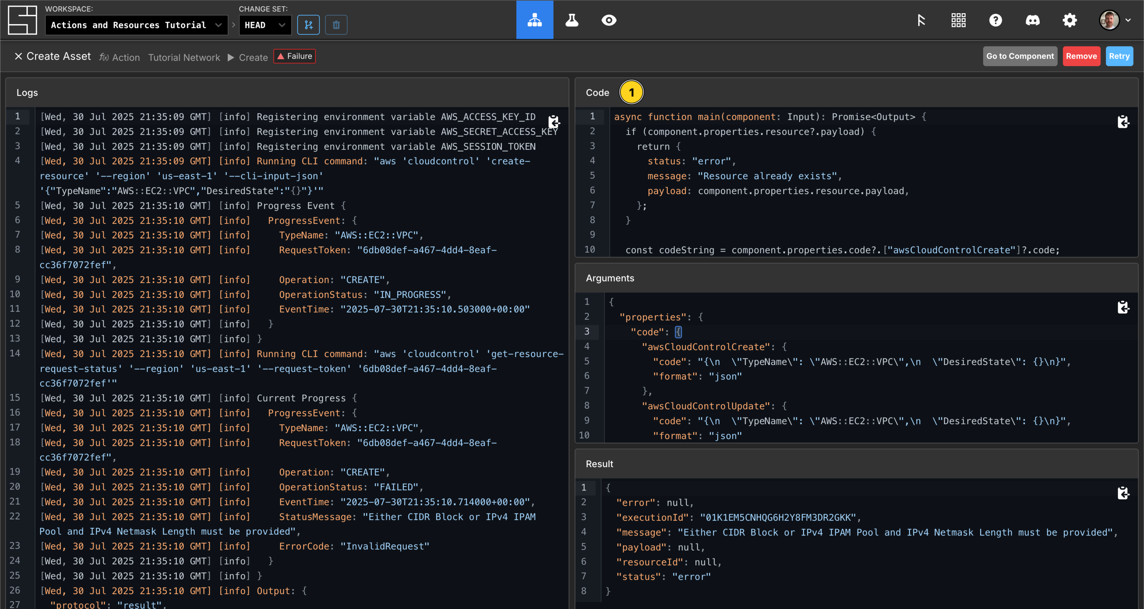Click the "status": "error" line in Result

click(x=663, y=577)
